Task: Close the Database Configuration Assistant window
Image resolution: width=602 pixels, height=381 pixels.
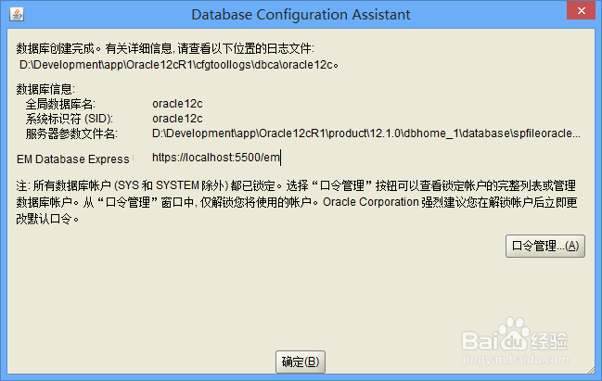Action: [x=581, y=11]
